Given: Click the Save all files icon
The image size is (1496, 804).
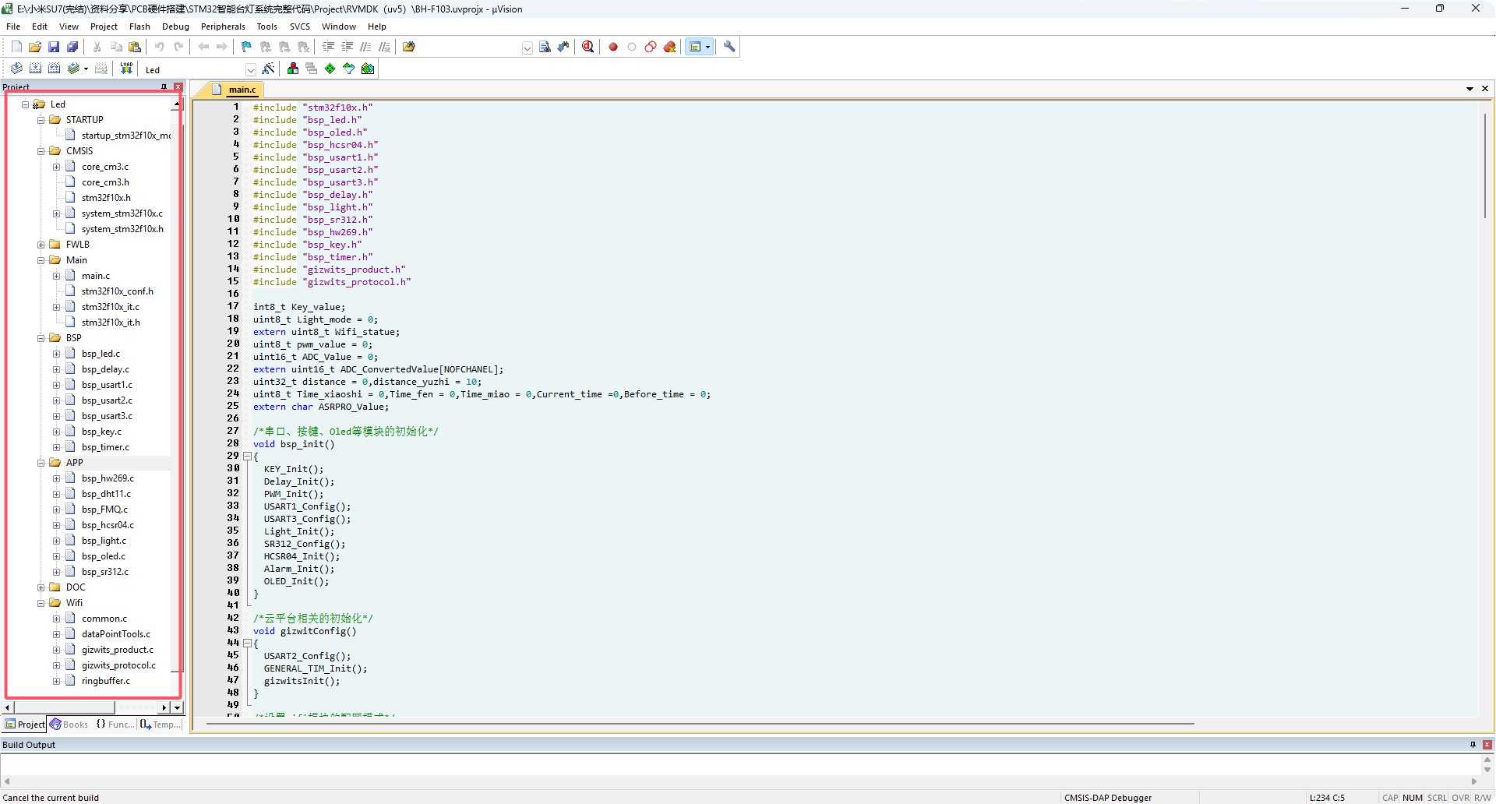Looking at the screenshot, I should tap(72, 47).
